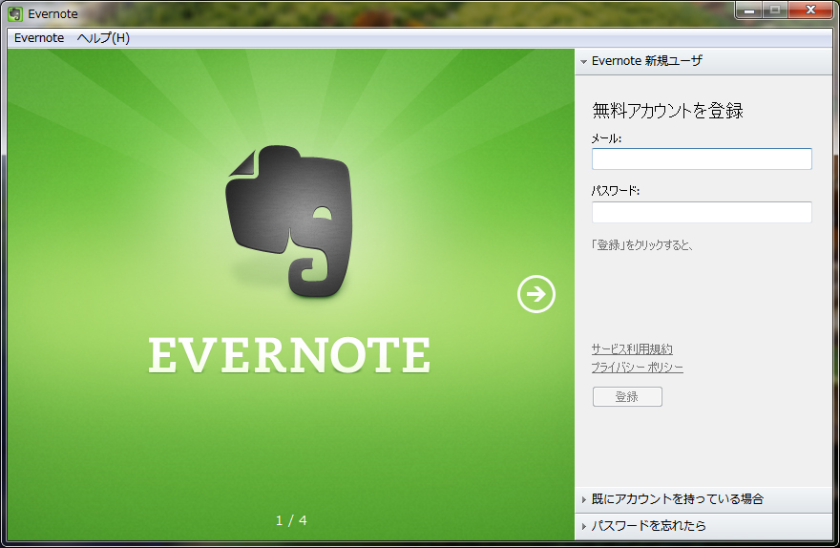
Task: Open the サービス利用規約 link
Action: point(632,349)
